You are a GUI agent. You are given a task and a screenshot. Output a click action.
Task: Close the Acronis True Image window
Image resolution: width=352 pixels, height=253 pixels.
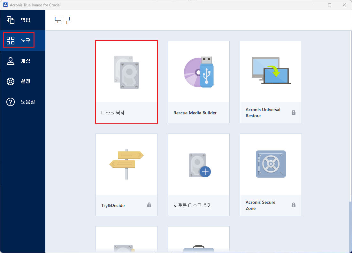pyautogui.click(x=344, y=5)
